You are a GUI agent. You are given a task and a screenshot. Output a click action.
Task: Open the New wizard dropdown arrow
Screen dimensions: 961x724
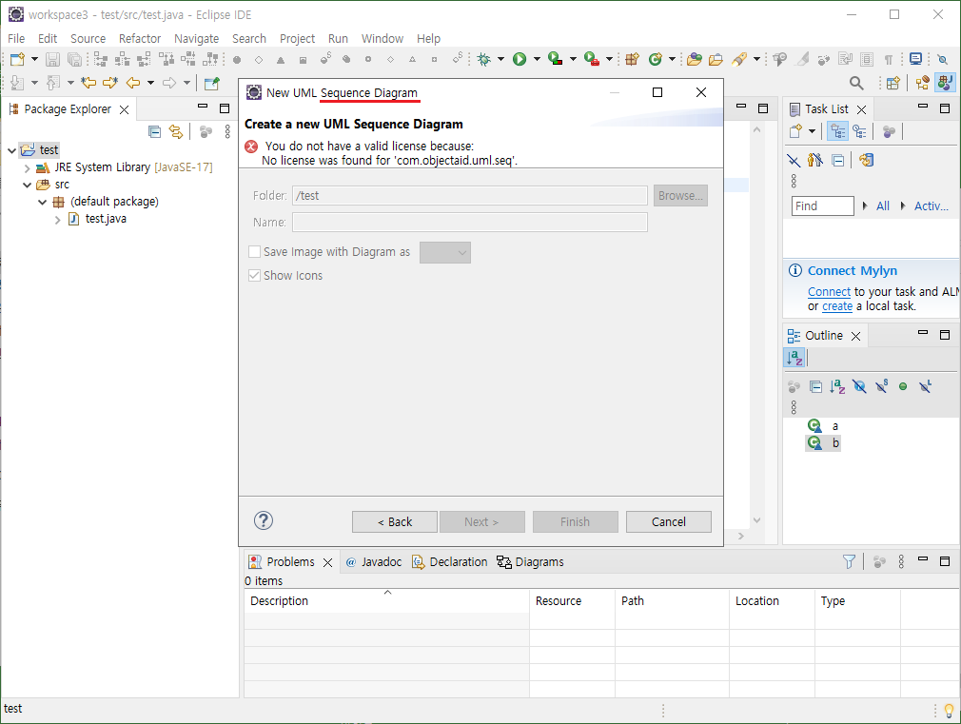point(34,59)
